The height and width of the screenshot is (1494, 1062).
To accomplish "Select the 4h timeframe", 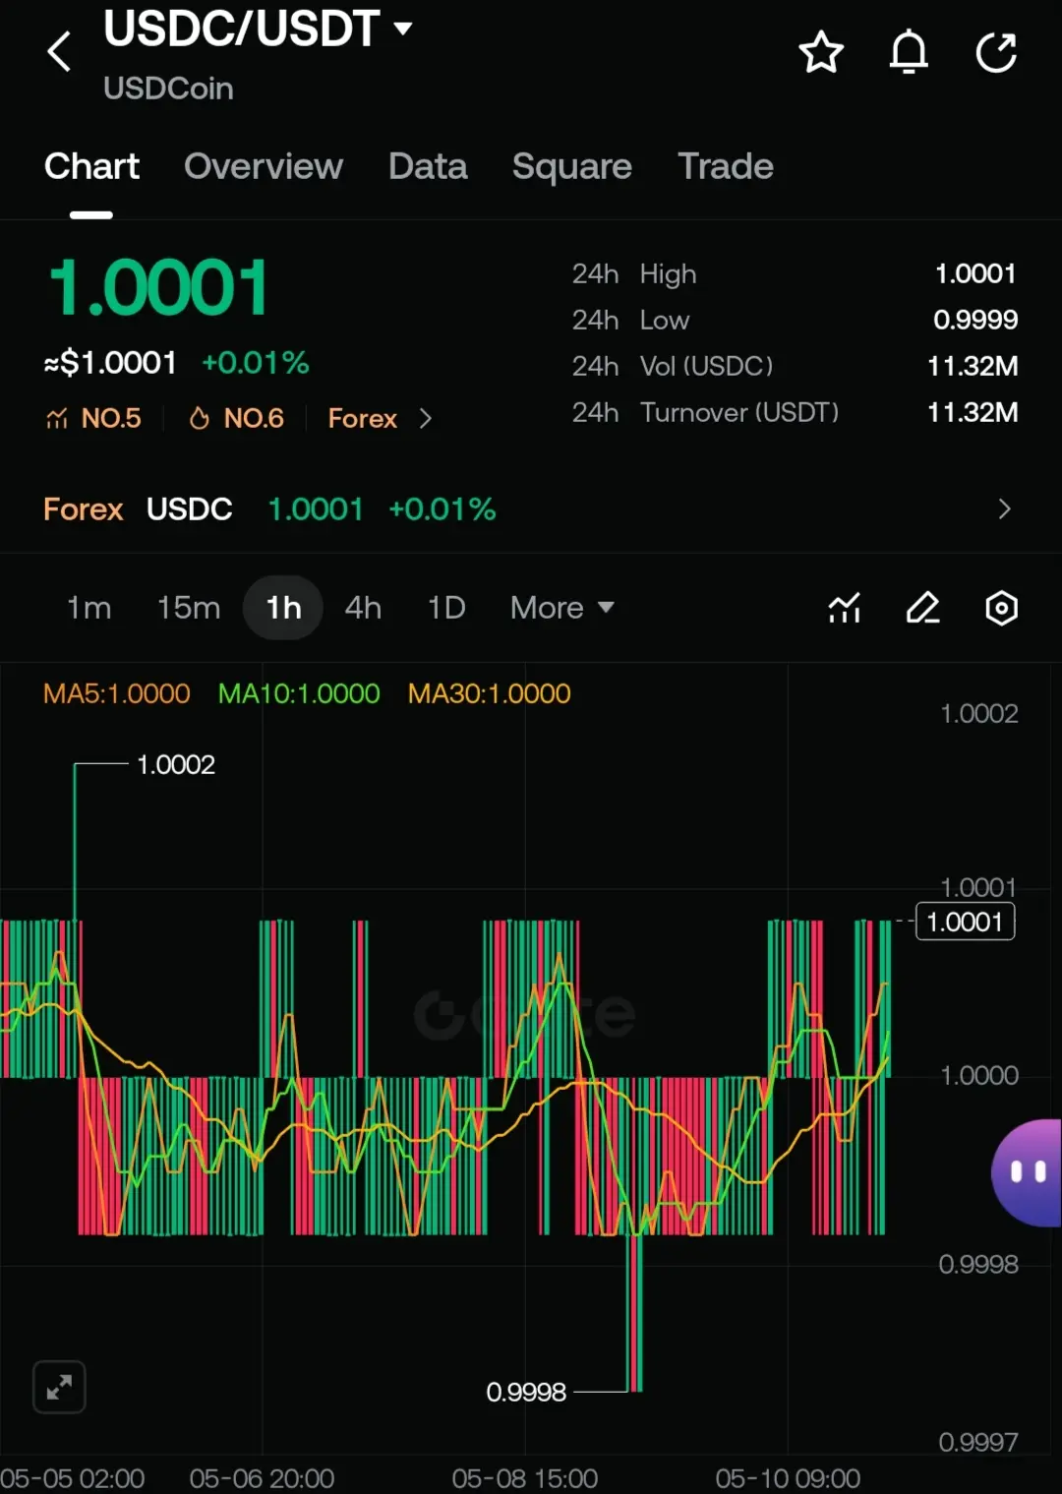I will (363, 608).
